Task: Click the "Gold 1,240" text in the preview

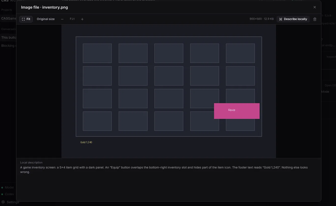Action: pos(86,142)
